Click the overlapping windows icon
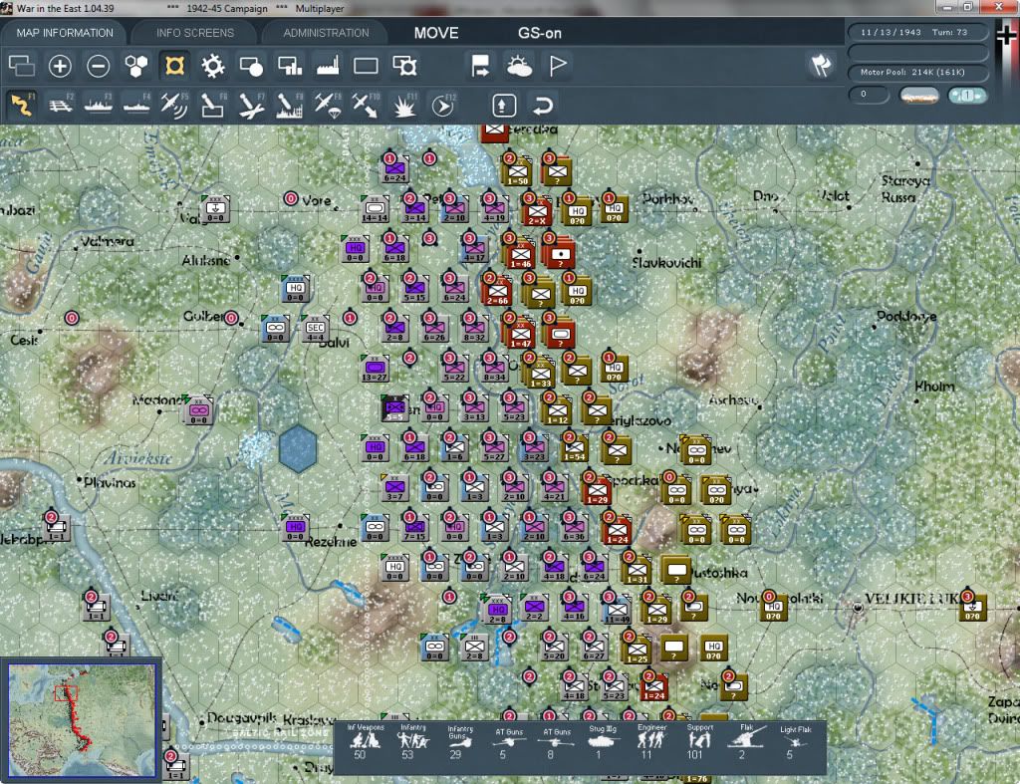The height and width of the screenshot is (784, 1020). 22,66
